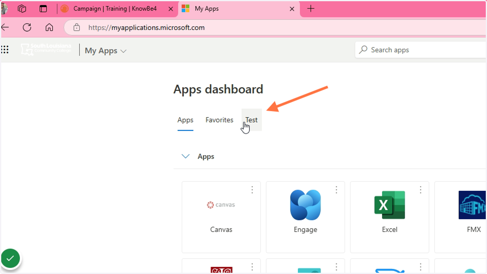Go to the browser Home page
The height and width of the screenshot is (274, 487).
pyautogui.click(x=49, y=28)
